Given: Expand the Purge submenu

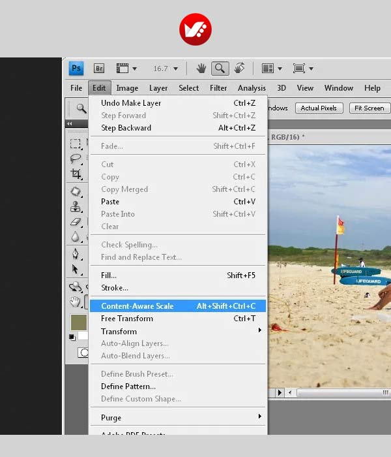Looking at the screenshot, I should tap(260, 417).
